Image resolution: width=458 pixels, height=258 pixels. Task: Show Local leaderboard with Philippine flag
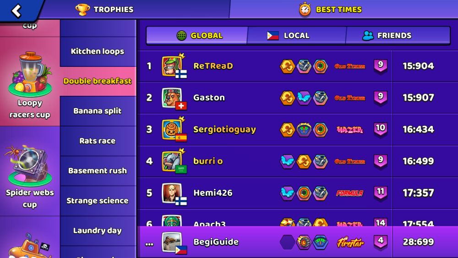tap(297, 36)
